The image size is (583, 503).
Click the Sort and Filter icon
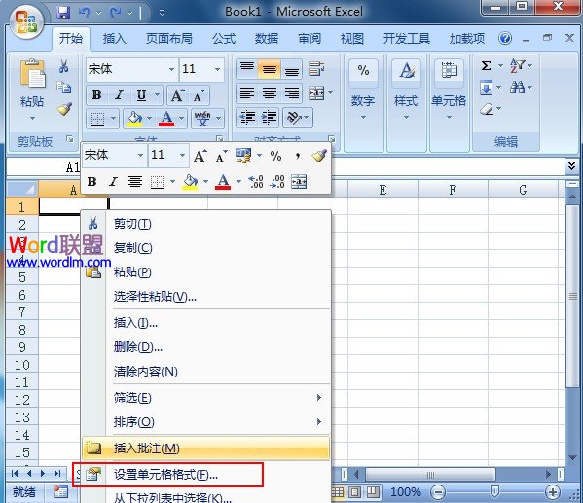tap(517, 66)
